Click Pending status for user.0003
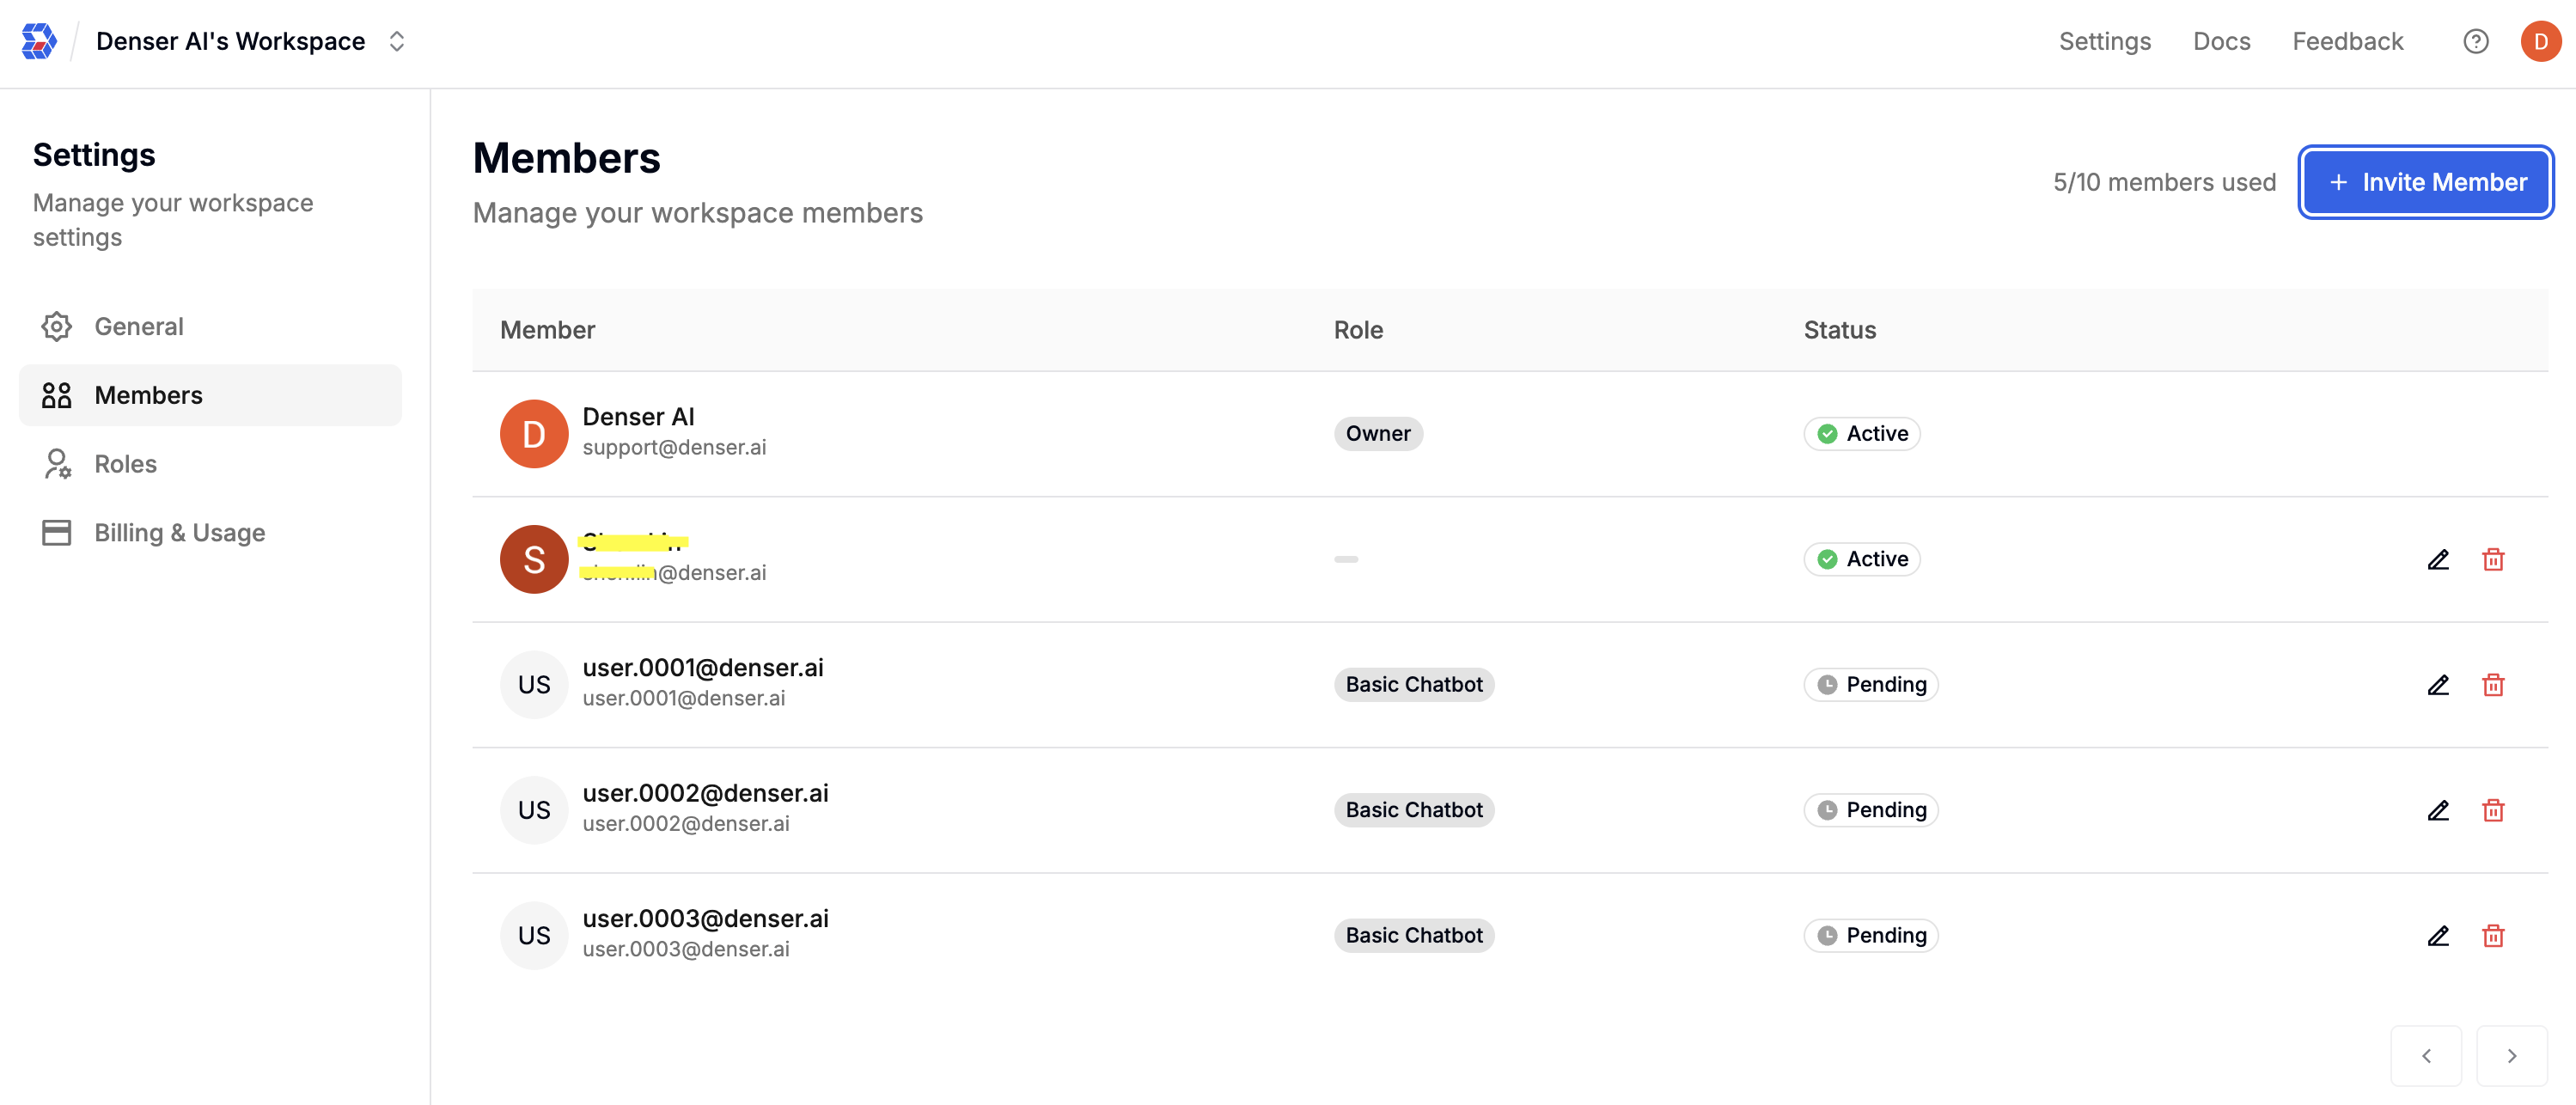This screenshot has width=2576, height=1105. [1870, 936]
